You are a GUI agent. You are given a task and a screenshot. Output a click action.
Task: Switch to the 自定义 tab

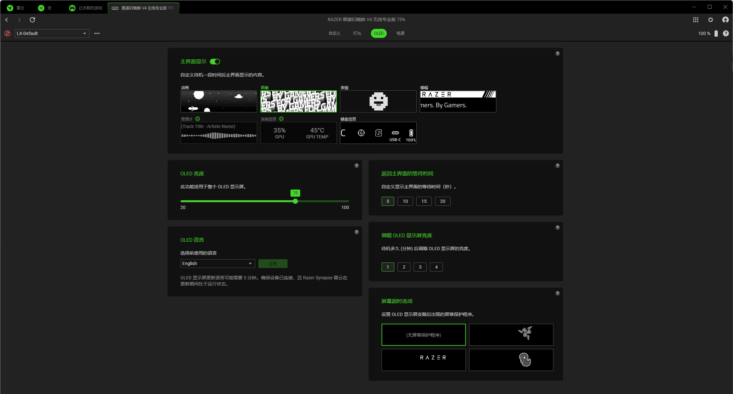(334, 33)
